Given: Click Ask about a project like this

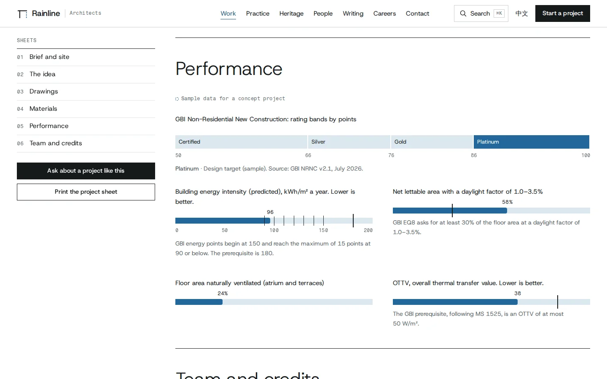Looking at the screenshot, I should [86, 171].
